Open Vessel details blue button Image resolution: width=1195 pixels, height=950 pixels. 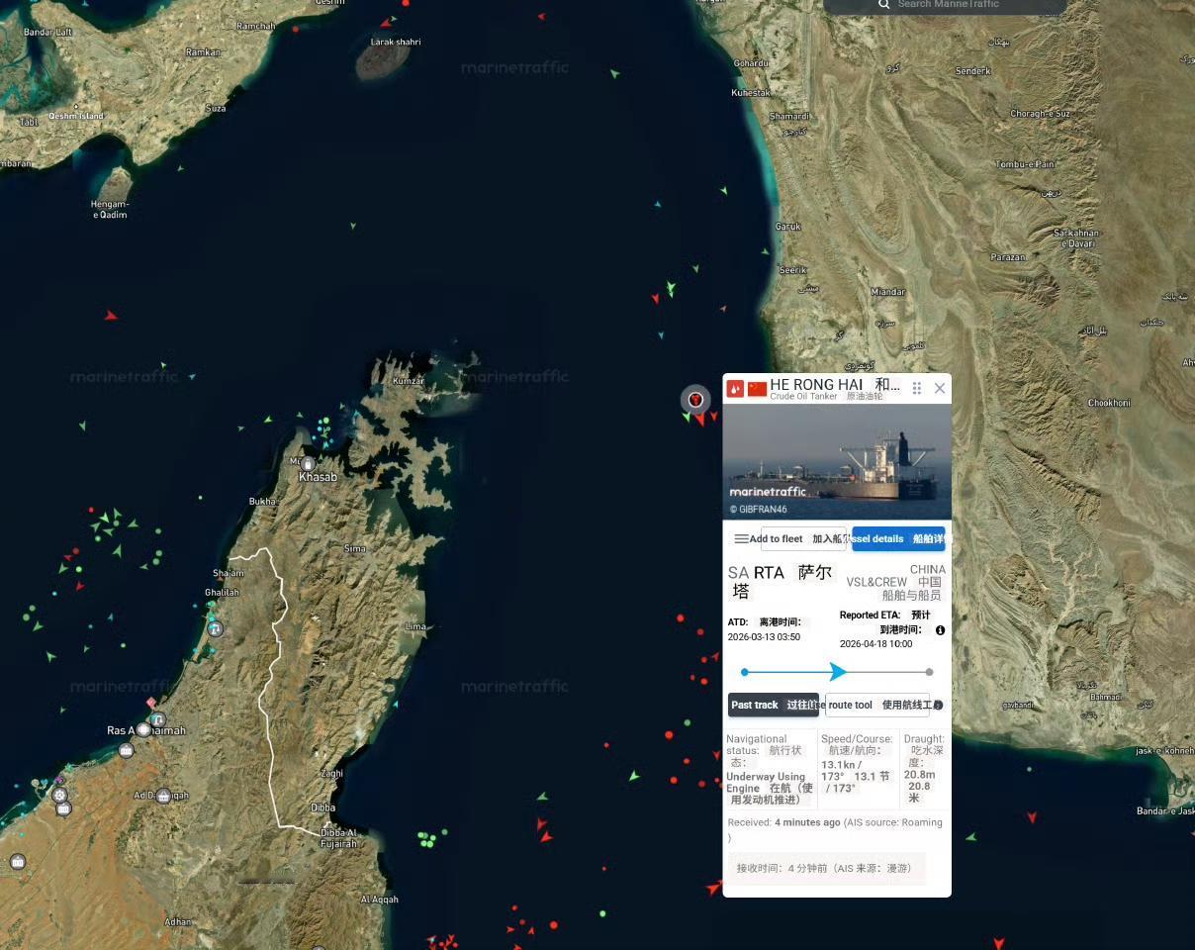[x=898, y=539]
